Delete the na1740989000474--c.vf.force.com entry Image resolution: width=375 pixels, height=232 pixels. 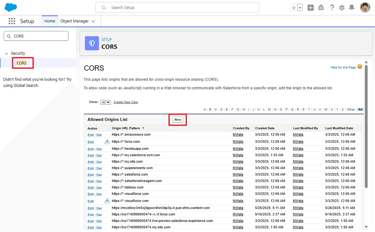point(99,215)
